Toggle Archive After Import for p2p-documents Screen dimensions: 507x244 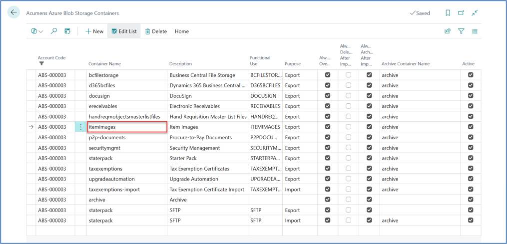[x=369, y=137]
